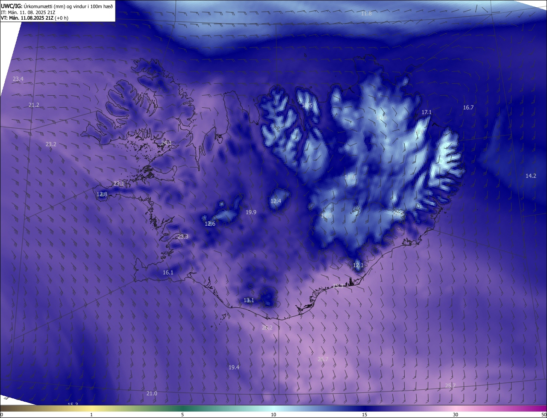547x418 pixels.
Task: Click the 23.4 value label
Action: pos(18,79)
